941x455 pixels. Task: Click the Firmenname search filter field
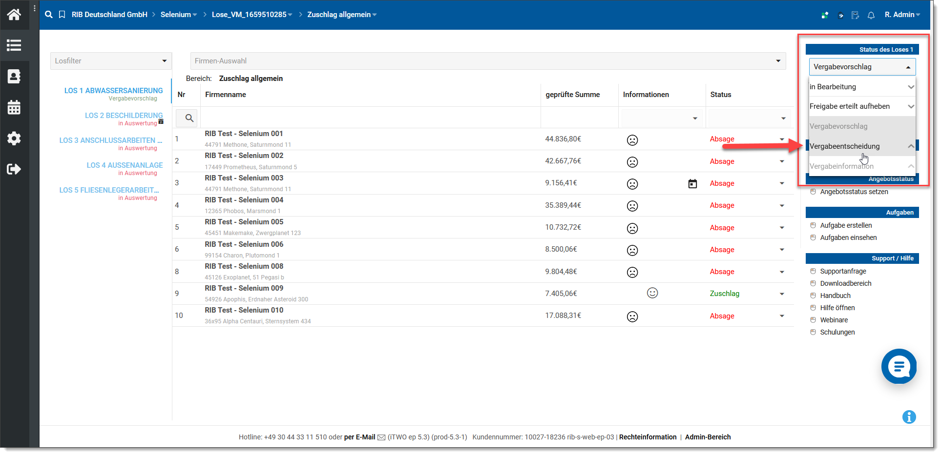(x=370, y=118)
